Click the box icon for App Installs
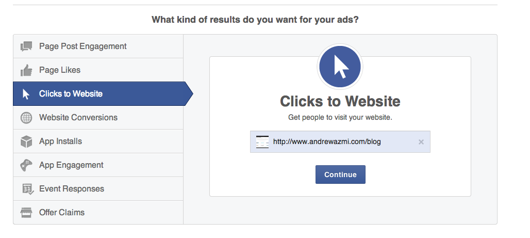This screenshot has height=238, width=530. (x=26, y=141)
